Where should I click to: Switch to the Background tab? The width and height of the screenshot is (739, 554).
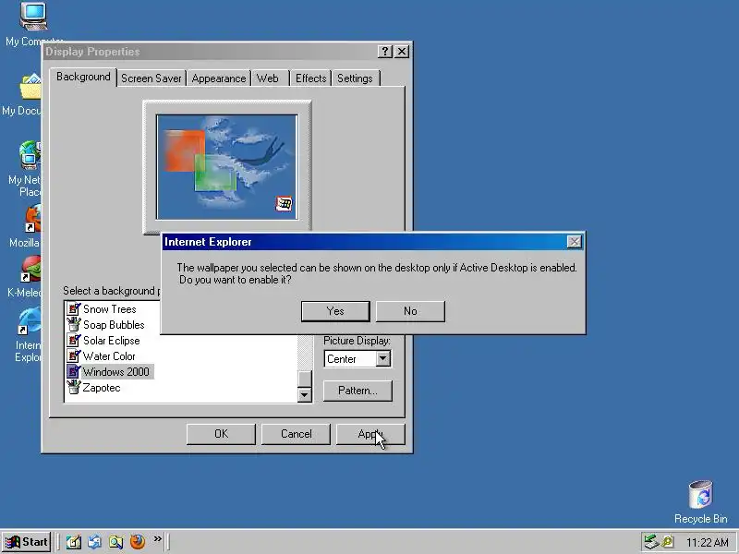83,77
